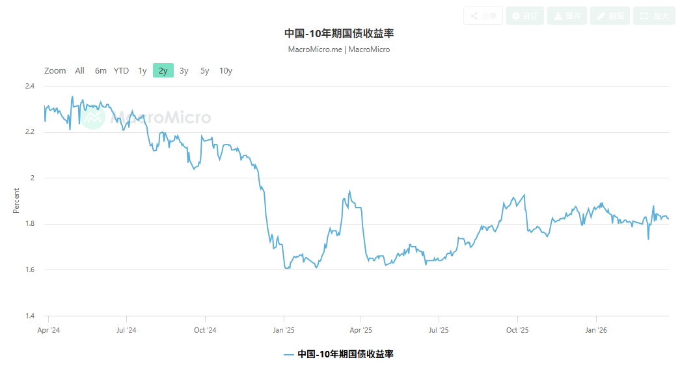The width and height of the screenshot is (680, 373).
Task: Select the All zoom range
Action: coord(80,71)
